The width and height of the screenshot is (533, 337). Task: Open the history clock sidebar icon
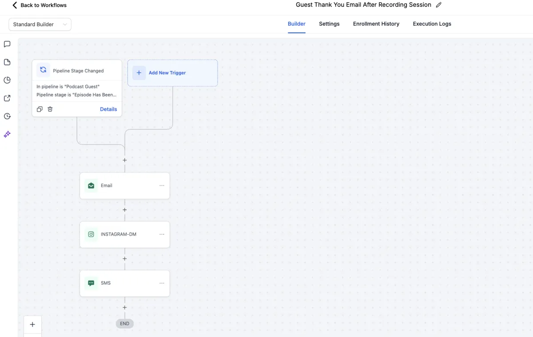[7, 116]
